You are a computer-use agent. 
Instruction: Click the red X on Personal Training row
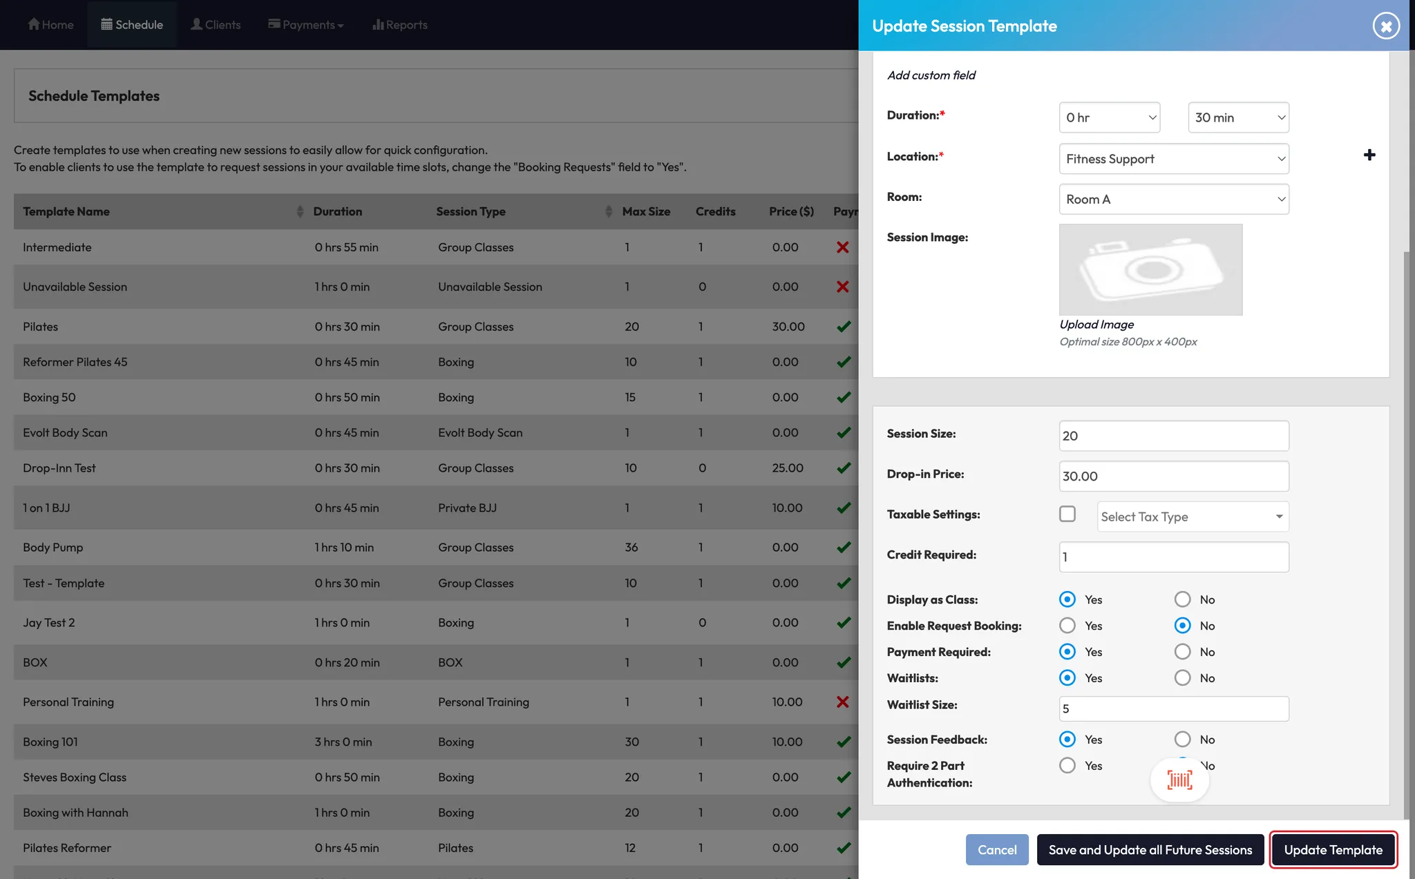(x=842, y=702)
